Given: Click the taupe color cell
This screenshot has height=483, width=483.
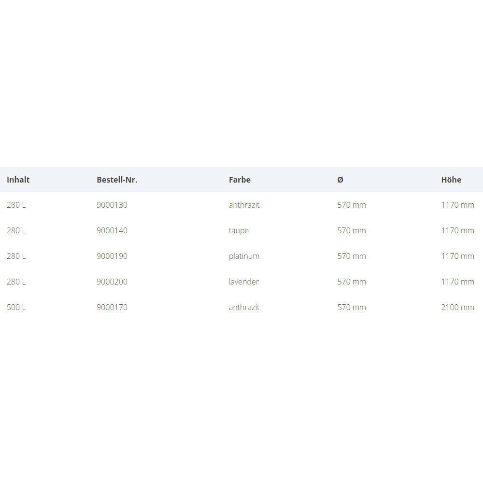Looking at the screenshot, I should (x=239, y=230).
